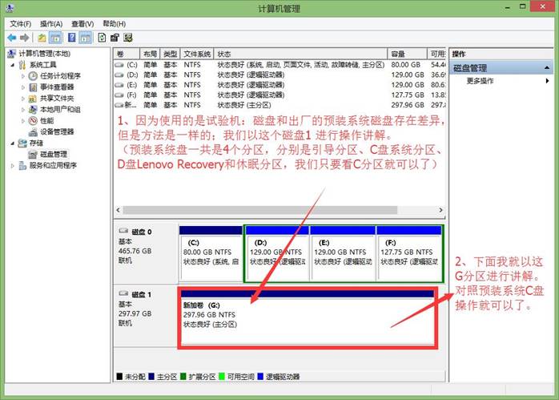Click 更多操作 in the actions pane
559x400 pixels.
coord(482,81)
